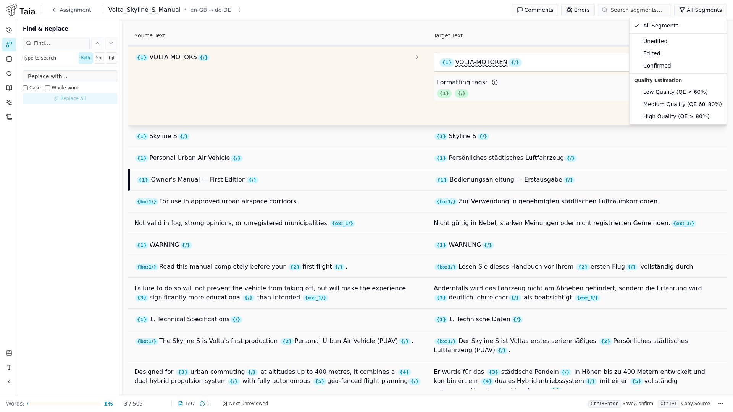Image resolution: width=733 pixels, height=412 pixels.
Task: Enable the Whole word checkbox
Action: 48,88
